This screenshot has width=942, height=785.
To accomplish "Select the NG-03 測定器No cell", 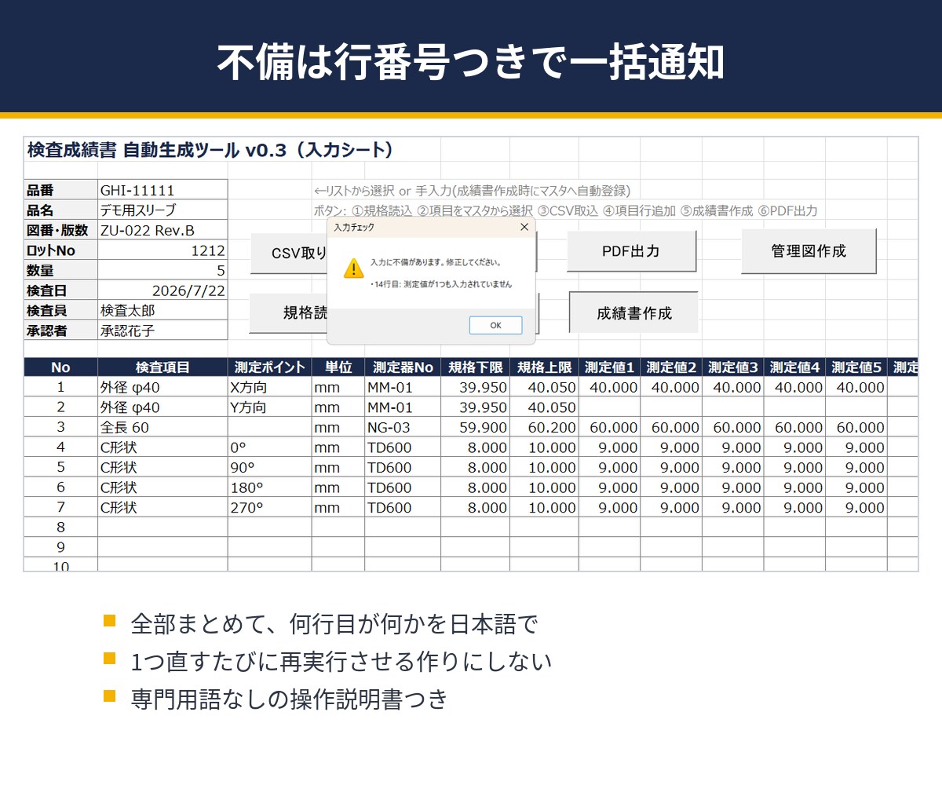I will [x=403, y=428].
